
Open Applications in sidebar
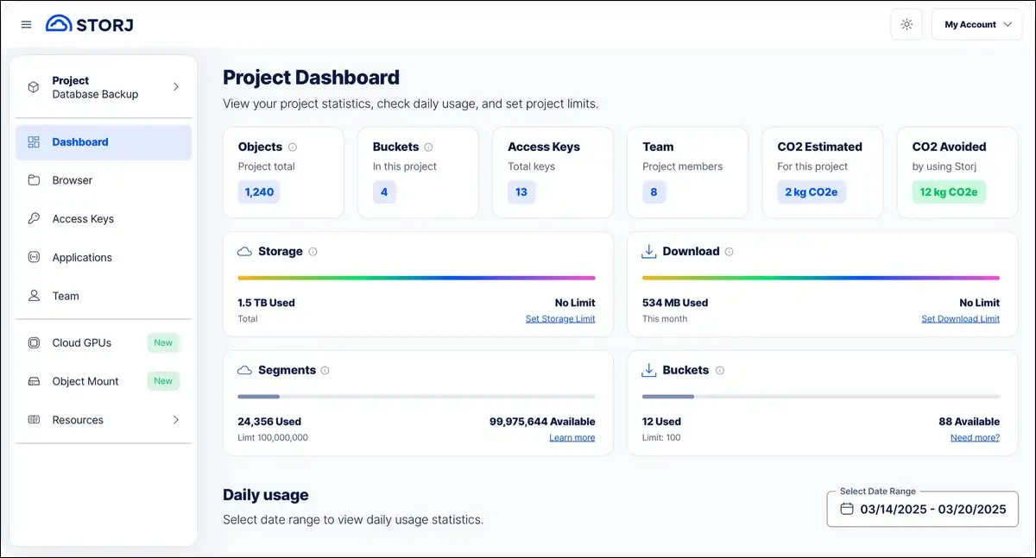pyautogui.click(x=104, y=257)
